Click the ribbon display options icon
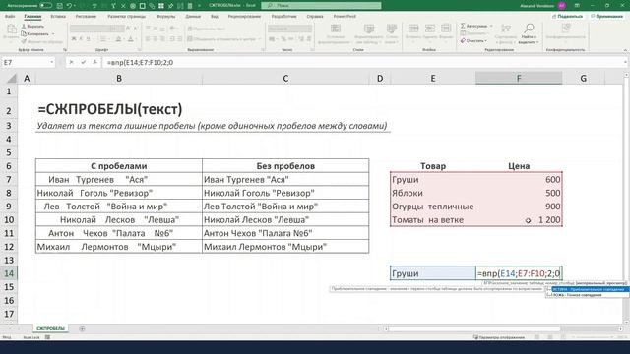 [x=577, y=6]
